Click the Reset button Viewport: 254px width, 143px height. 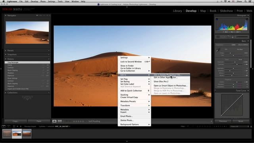241,121
